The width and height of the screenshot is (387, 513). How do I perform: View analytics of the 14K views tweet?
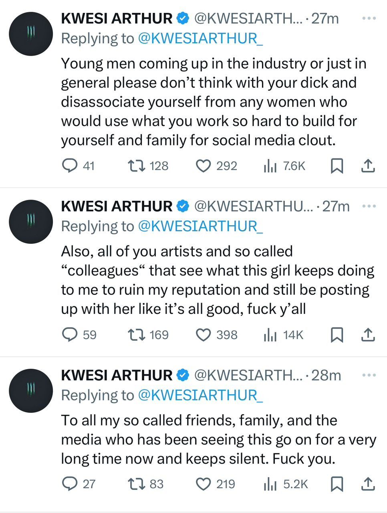270,335
